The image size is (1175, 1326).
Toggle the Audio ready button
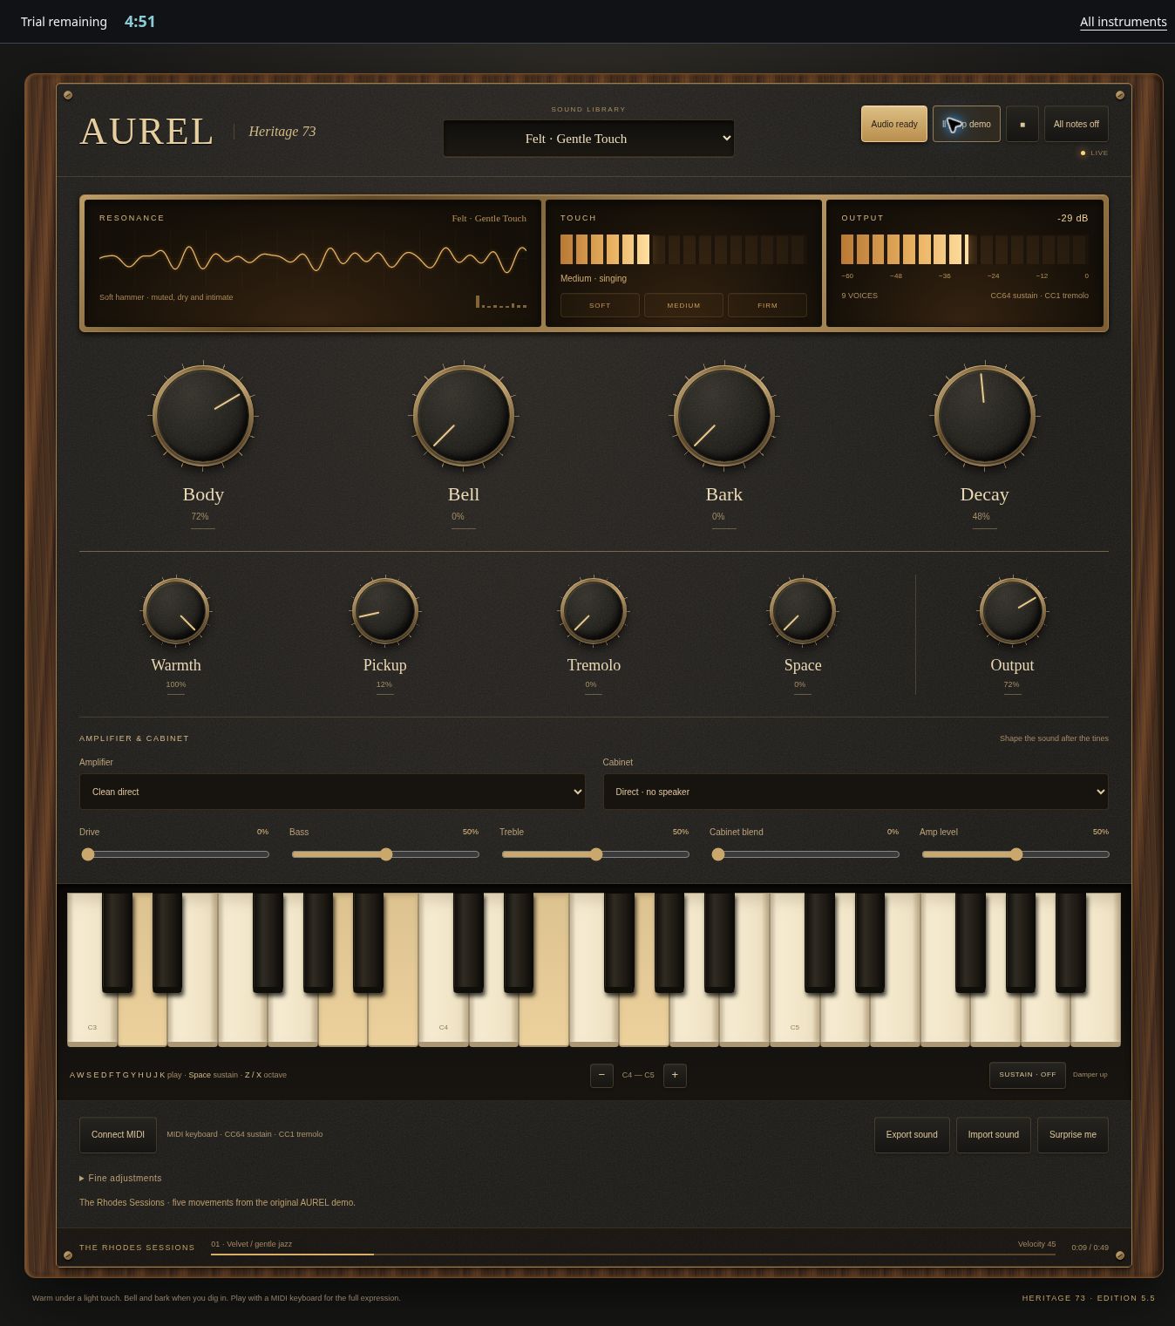[894, 124]
